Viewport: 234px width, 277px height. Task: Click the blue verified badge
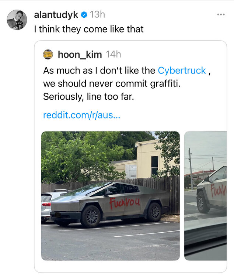tap(84, 15)
